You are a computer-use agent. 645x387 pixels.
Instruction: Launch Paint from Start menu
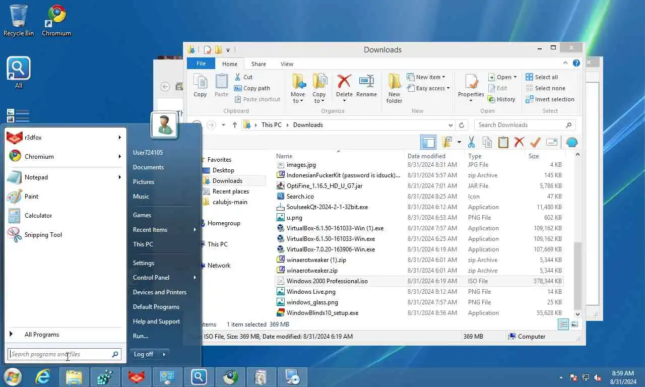coord(31,197)
